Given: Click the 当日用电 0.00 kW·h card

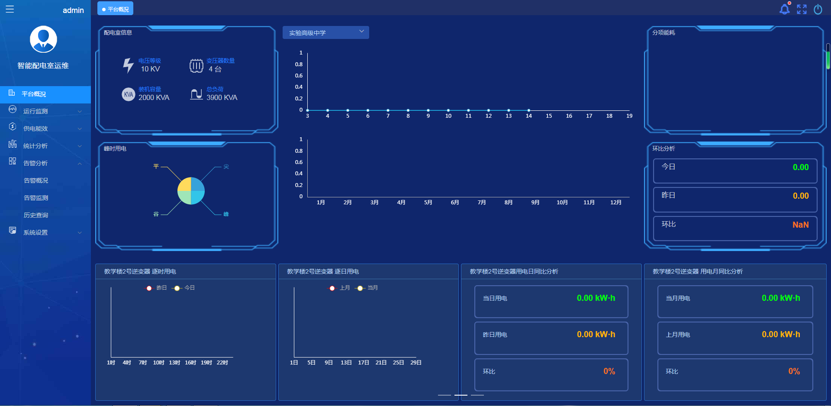Looking at the screenshot, I should 551,301.
